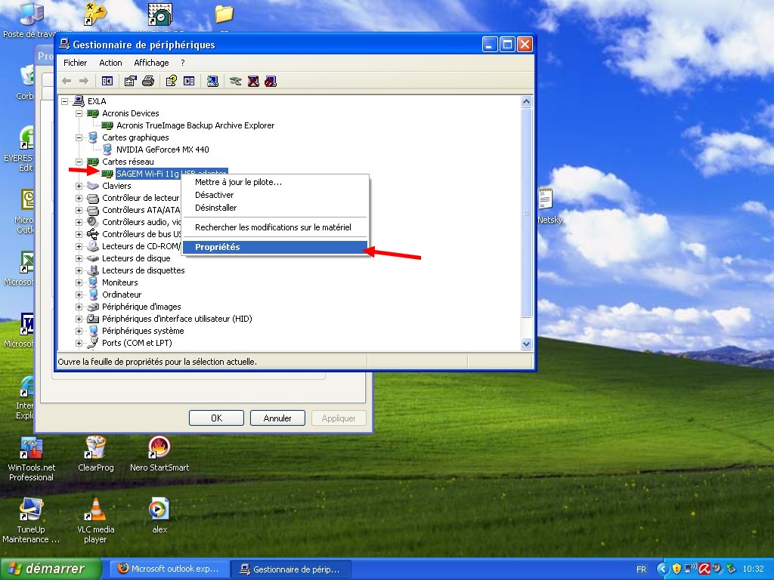
Task: Expand the Ordinateur node
Action: point(79,295)
